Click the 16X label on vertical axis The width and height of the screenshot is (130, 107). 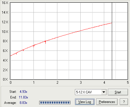(x=5, y=3)
